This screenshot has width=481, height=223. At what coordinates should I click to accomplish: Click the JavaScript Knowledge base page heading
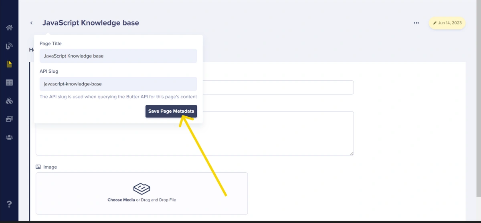tap(91, 23)
